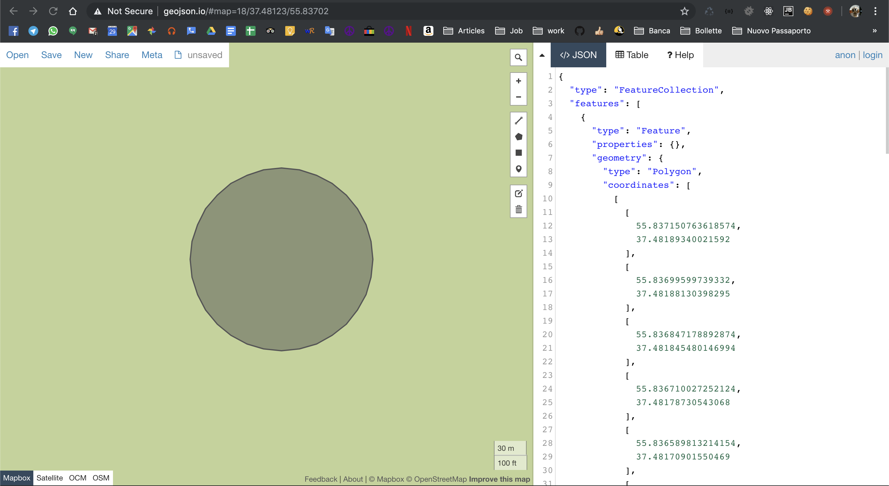The width and height of the screenshot is (889, 486).
Task: Select the draw rectangle tool
Action: (518, 153)
